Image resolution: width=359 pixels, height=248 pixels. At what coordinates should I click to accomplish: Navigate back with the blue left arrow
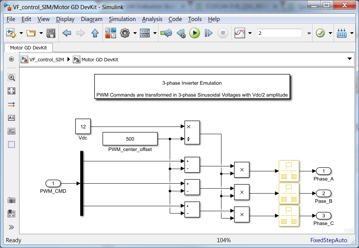(67, 33)
